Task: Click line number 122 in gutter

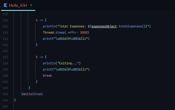Action: 5,88
